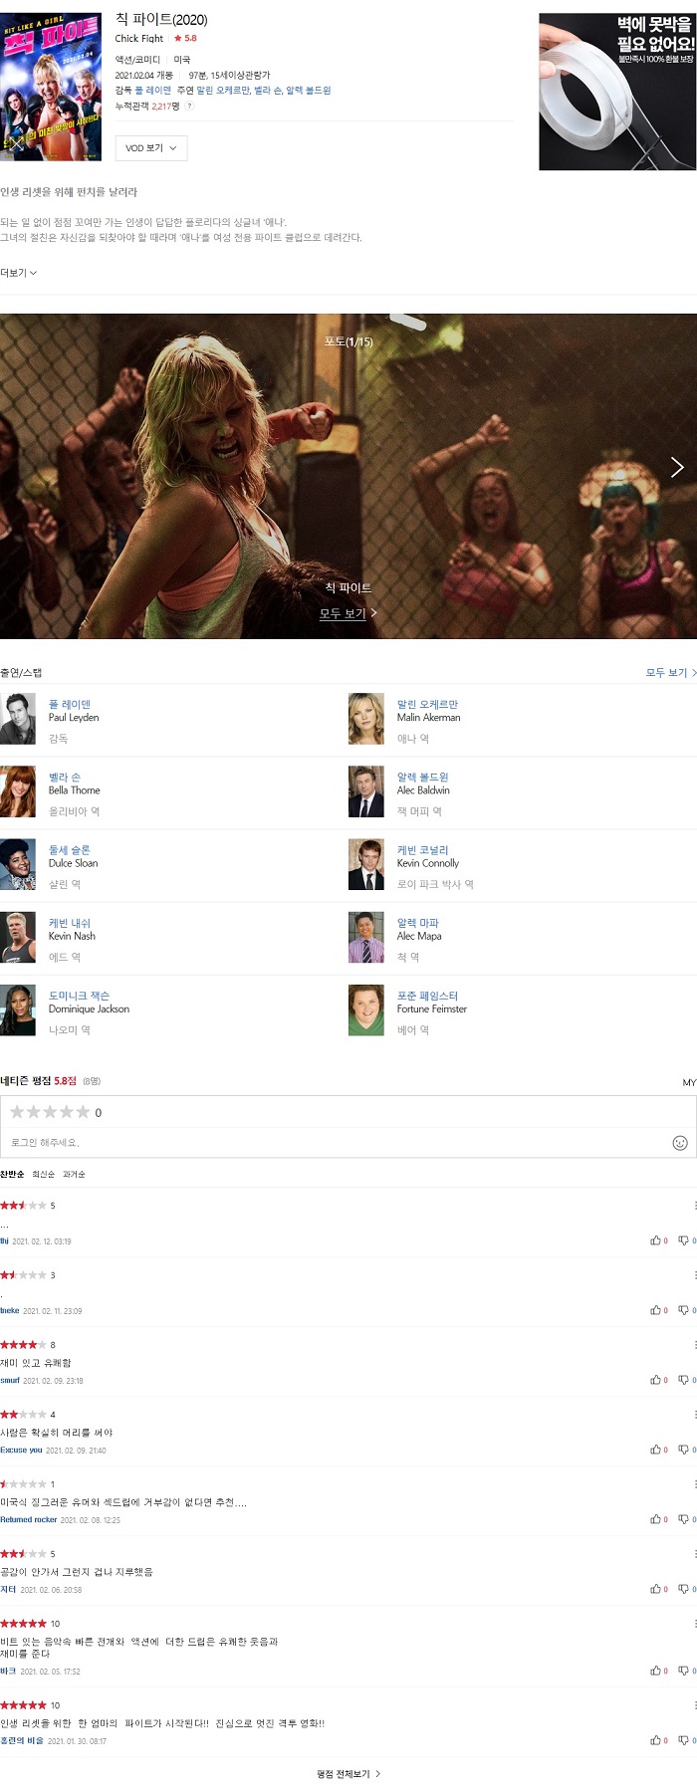697x1791 pixels.
Task: Click Paul Leyden's cast photo
Action: [x=18, y=719]
